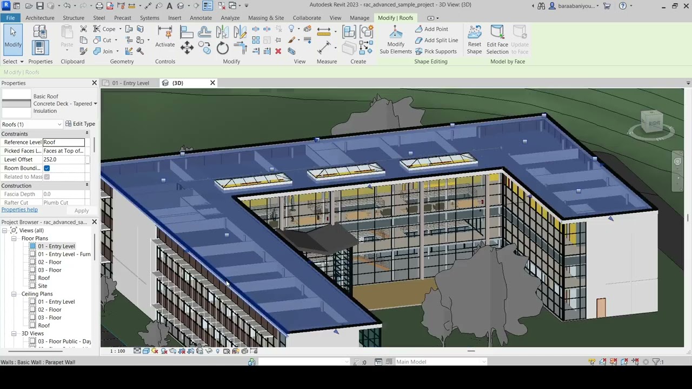Click the Add Split Line tool
Image resolution: width=692 pixels, height=389 pixels.
[436, 40]
